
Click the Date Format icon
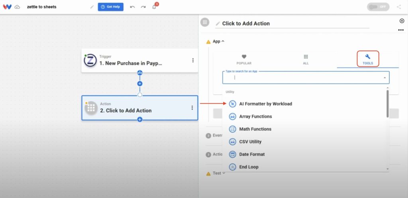click(232, 154)
